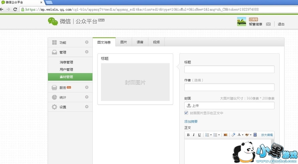298x164 pixels.
Task: Expand the 功能 sidebar section arrow
Action: [x=87, y=42]
